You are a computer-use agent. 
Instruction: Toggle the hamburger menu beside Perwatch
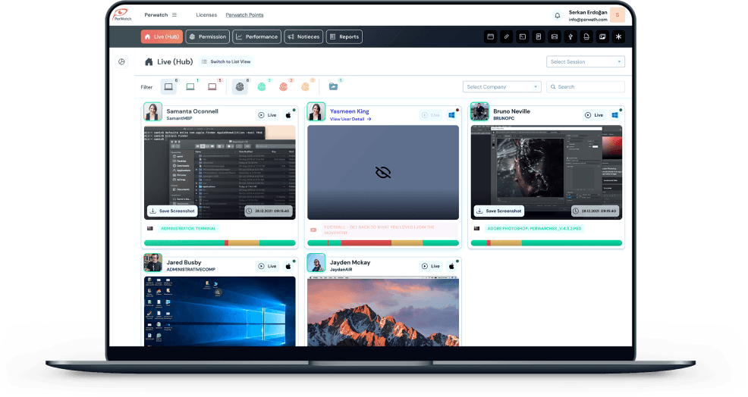[174, 15]
